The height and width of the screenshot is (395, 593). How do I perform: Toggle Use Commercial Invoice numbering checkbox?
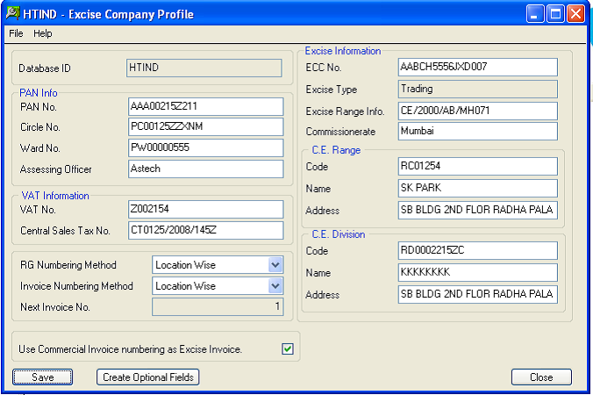288,348
